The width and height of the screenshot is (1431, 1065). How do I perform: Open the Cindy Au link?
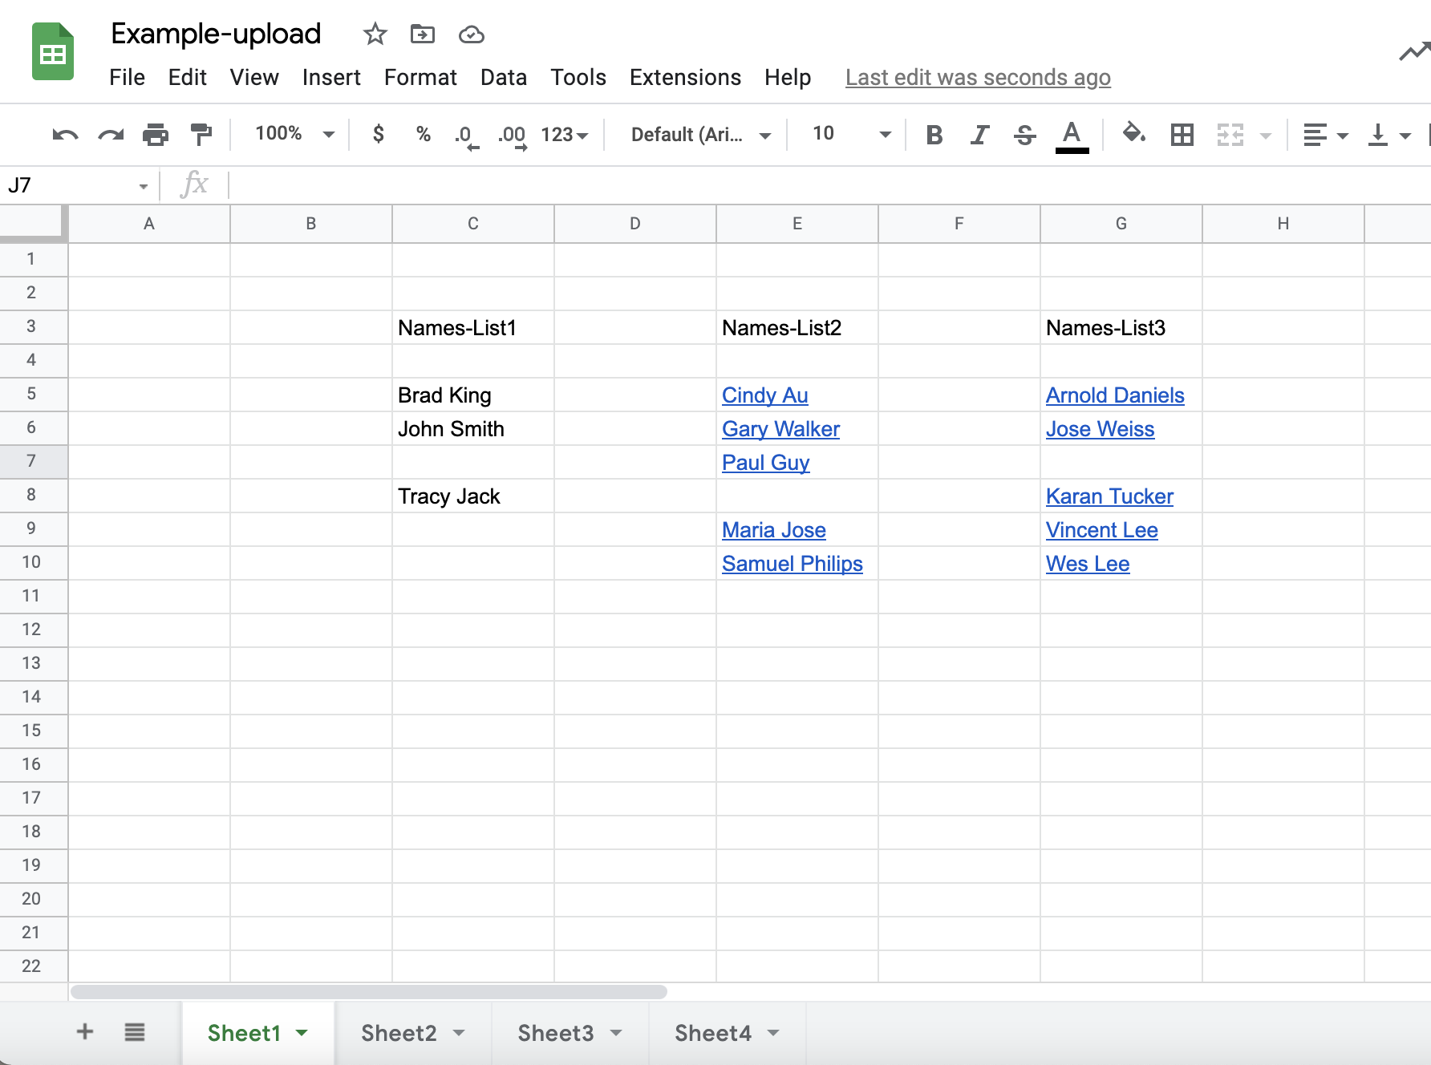pyautogui.click(x=764, y=395)
